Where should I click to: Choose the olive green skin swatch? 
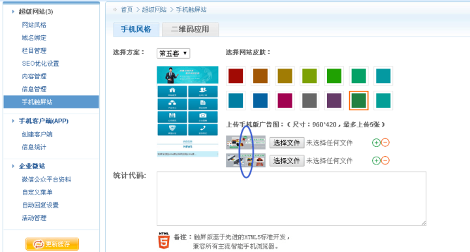pos(309,76)
